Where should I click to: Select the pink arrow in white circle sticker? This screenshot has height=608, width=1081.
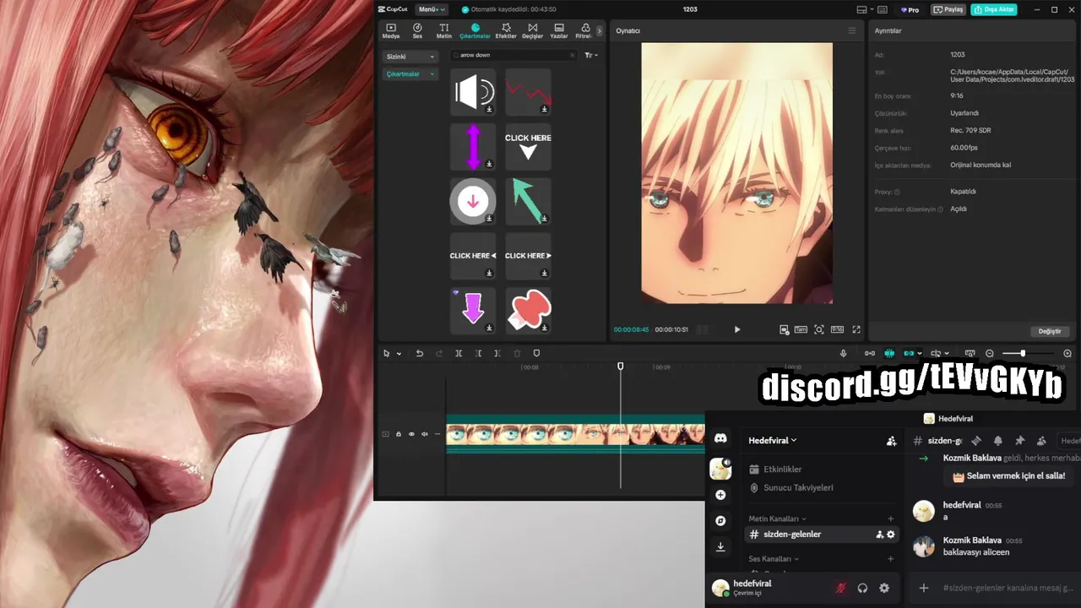(x=473, y=201)
